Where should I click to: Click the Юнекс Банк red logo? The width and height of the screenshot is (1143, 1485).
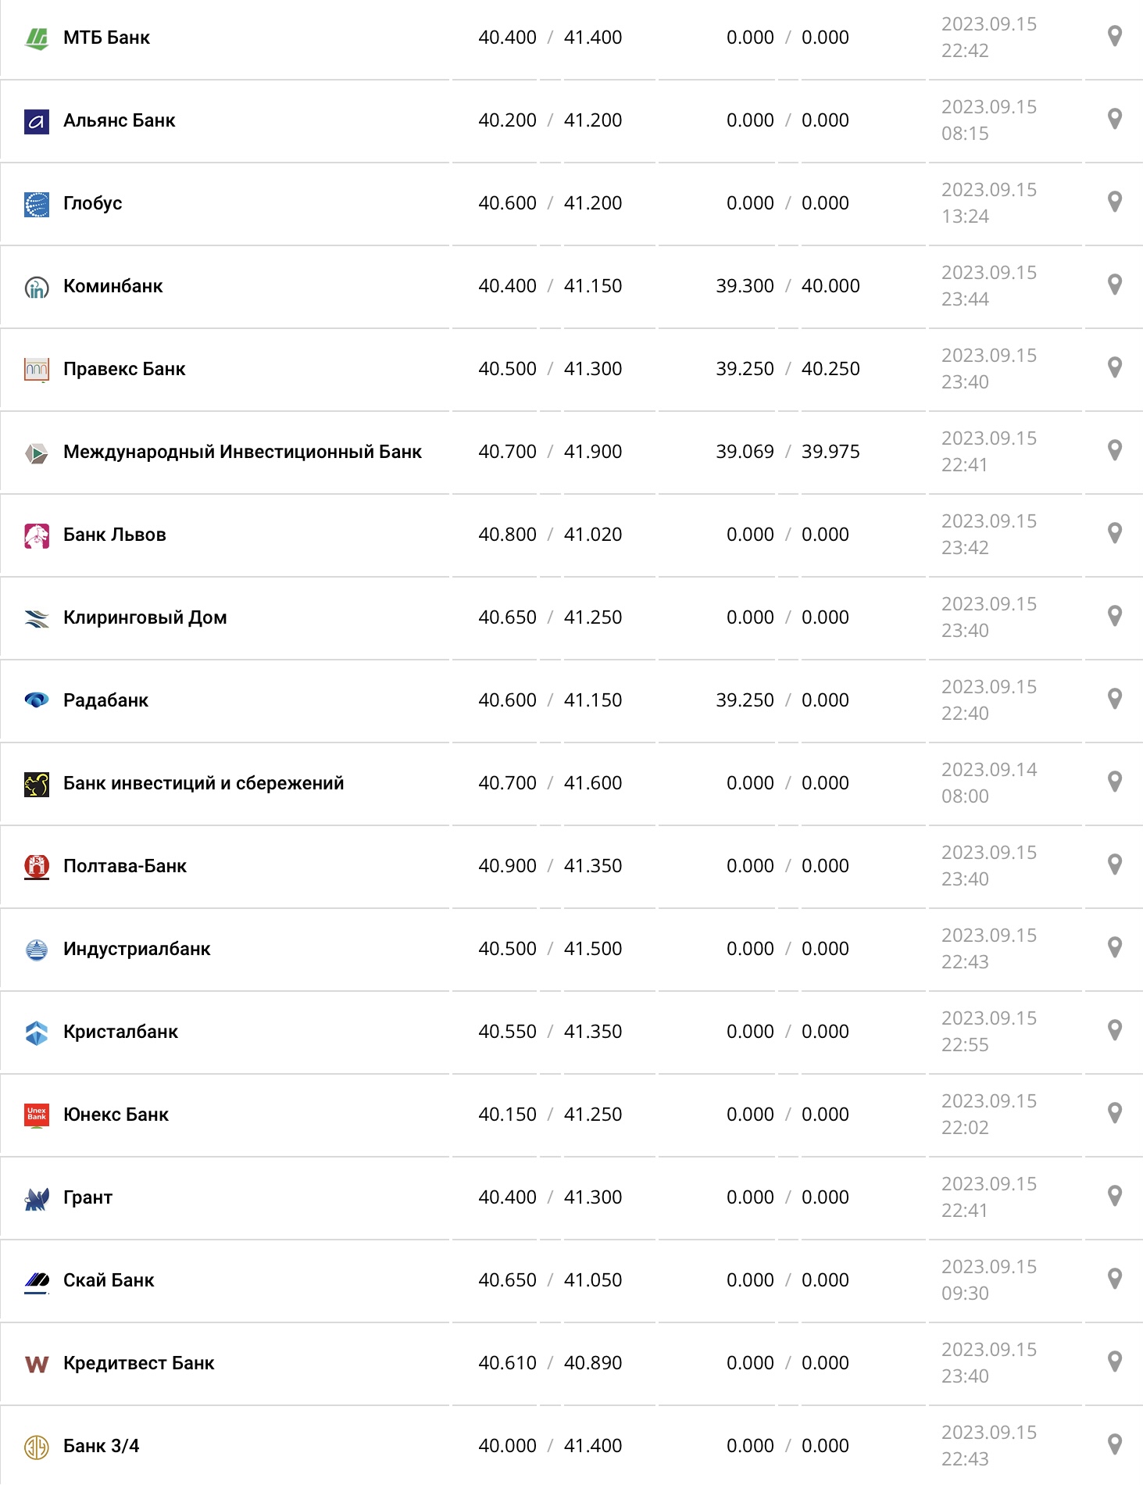pyautogui.click(x=37, y=1115)
